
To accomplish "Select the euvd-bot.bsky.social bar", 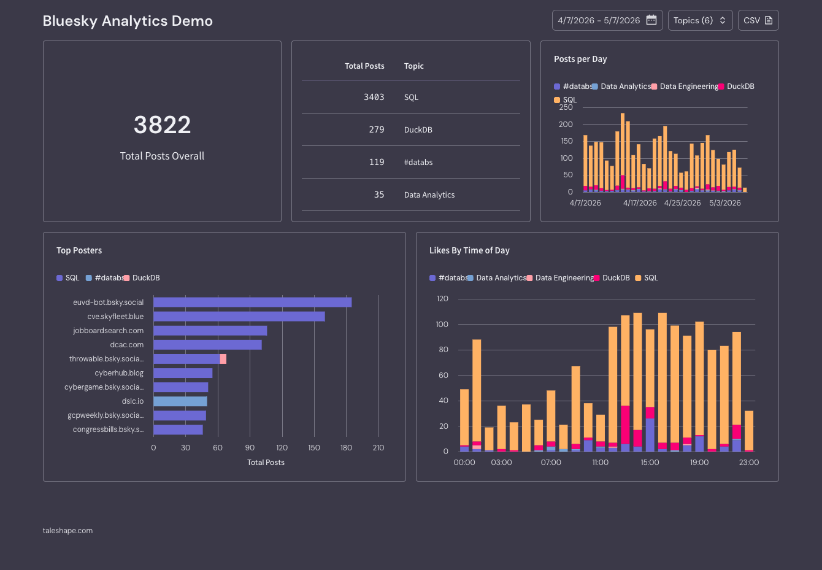I will [x=253, y=302].
